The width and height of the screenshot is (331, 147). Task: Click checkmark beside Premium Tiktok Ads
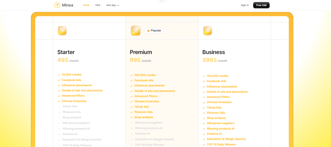pyautogui.click(x=131, y=107)
